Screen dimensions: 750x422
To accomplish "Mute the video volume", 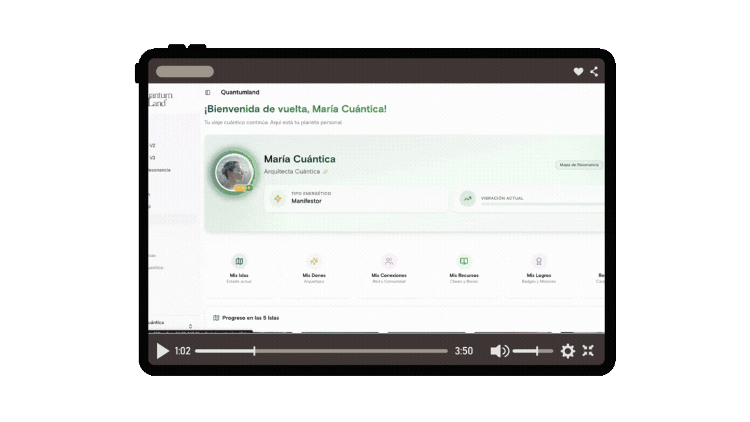I will click(499, 350).
